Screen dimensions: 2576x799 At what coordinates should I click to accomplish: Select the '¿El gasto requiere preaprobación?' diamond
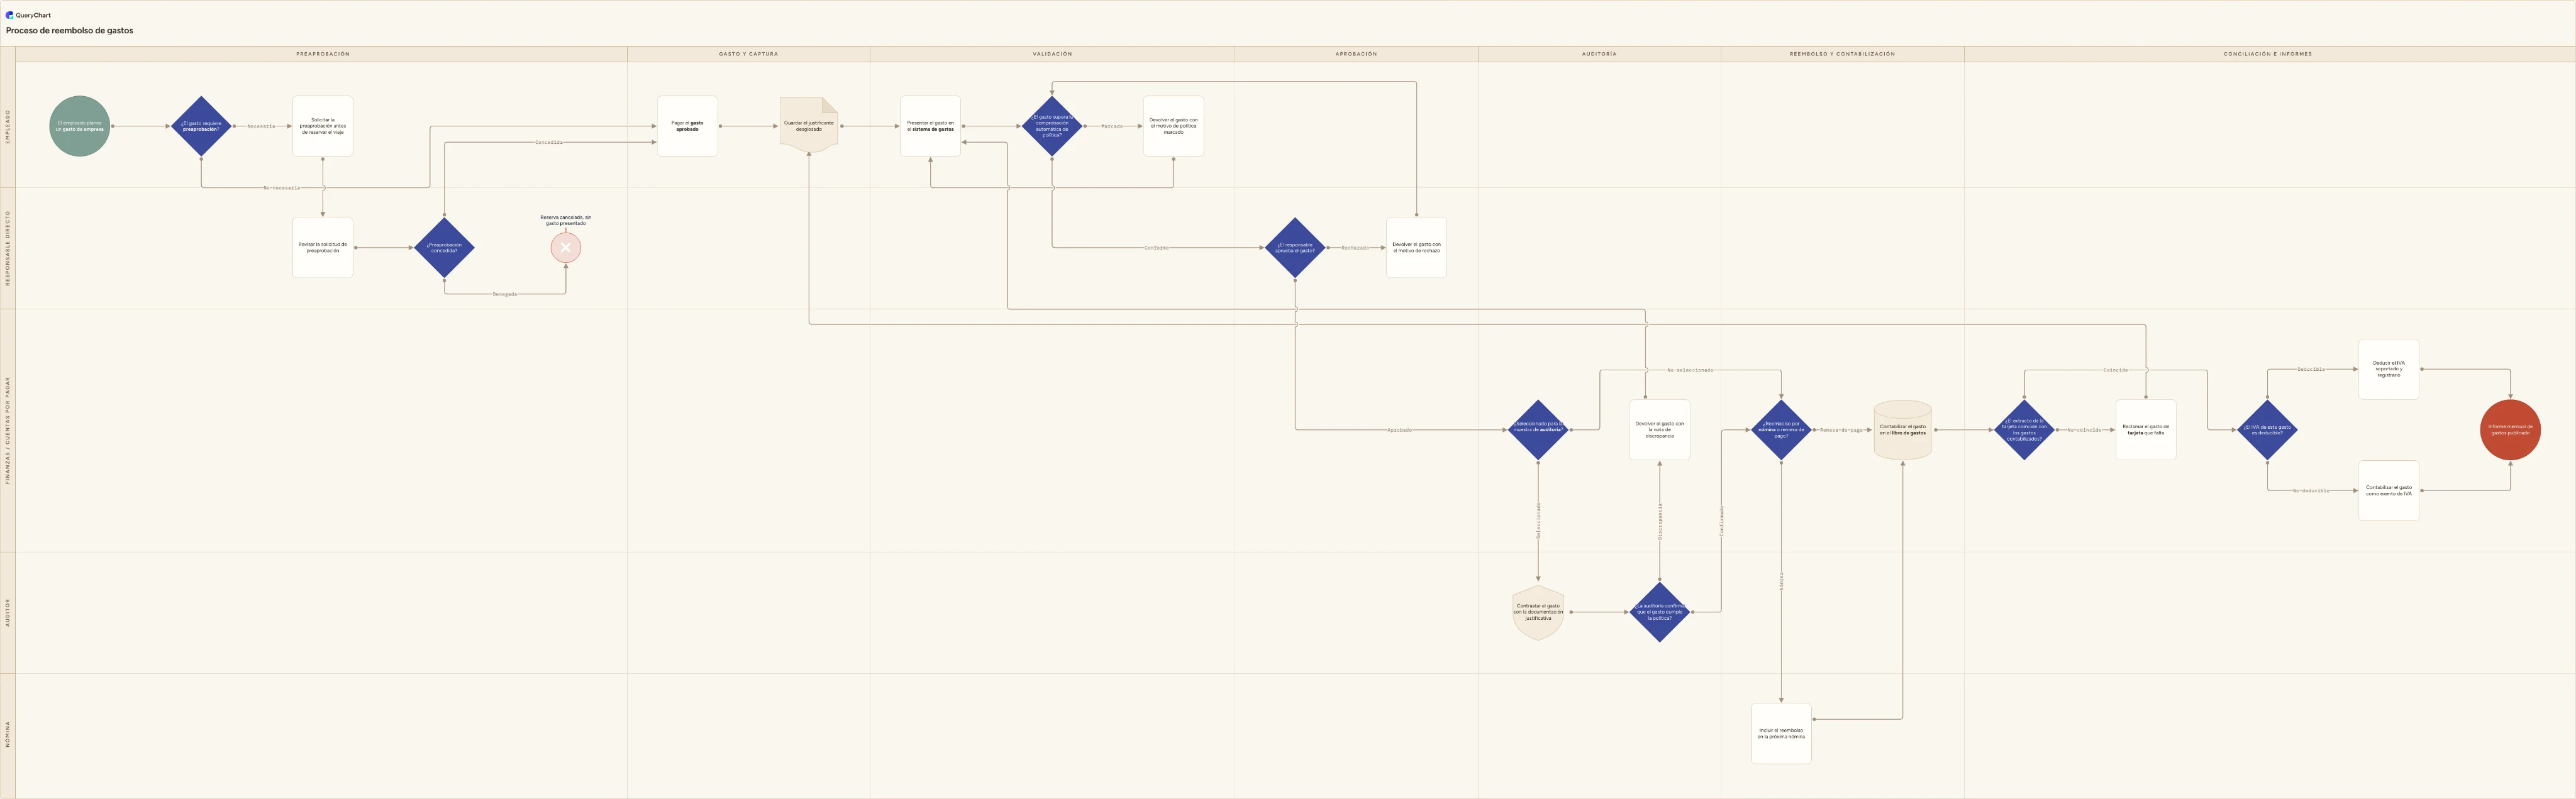[x=201, y=126]
